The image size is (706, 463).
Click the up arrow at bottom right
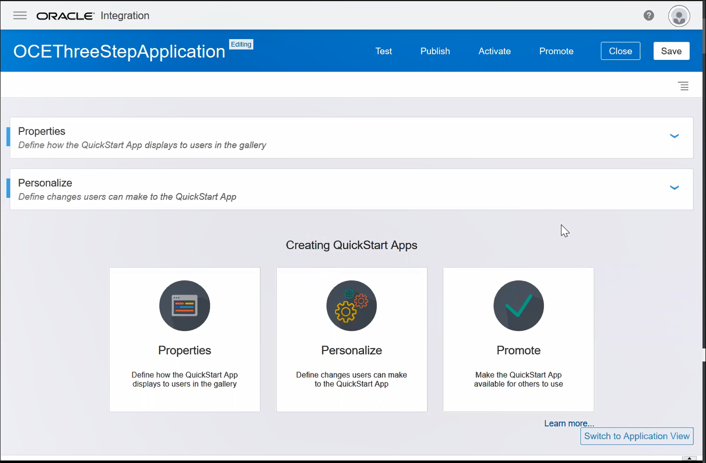click(689, 458)
